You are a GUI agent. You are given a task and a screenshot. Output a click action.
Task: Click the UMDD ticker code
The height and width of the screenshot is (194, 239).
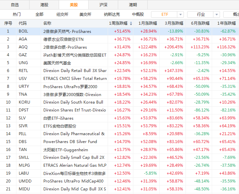click(25, 181)
